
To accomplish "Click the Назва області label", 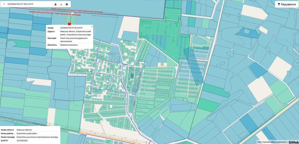I will [x=7, y=130].
